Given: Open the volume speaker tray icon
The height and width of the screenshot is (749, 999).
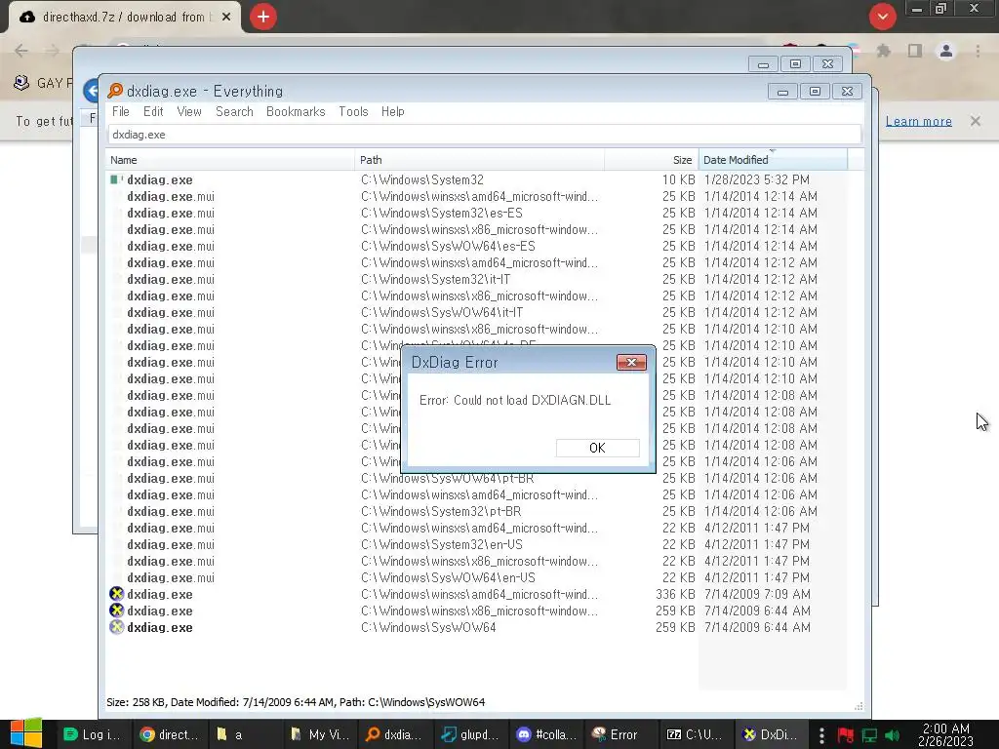Looking at the screenshot, I should click(892, 735).
